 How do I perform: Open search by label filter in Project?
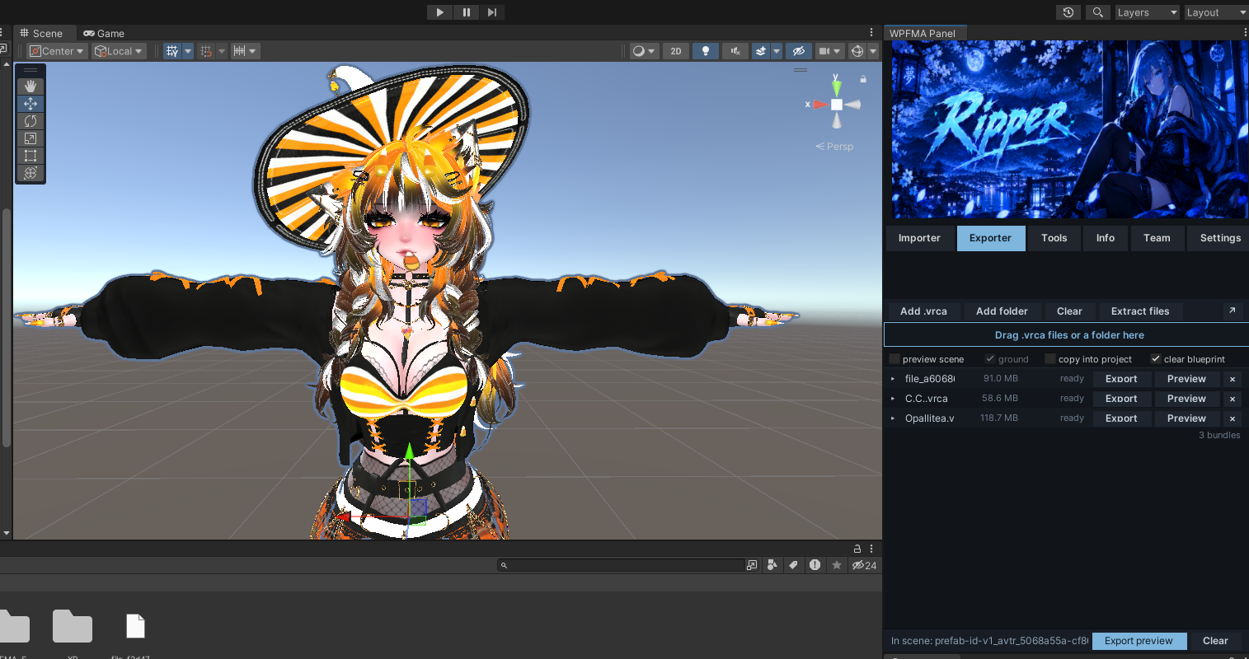click(793, 565)
